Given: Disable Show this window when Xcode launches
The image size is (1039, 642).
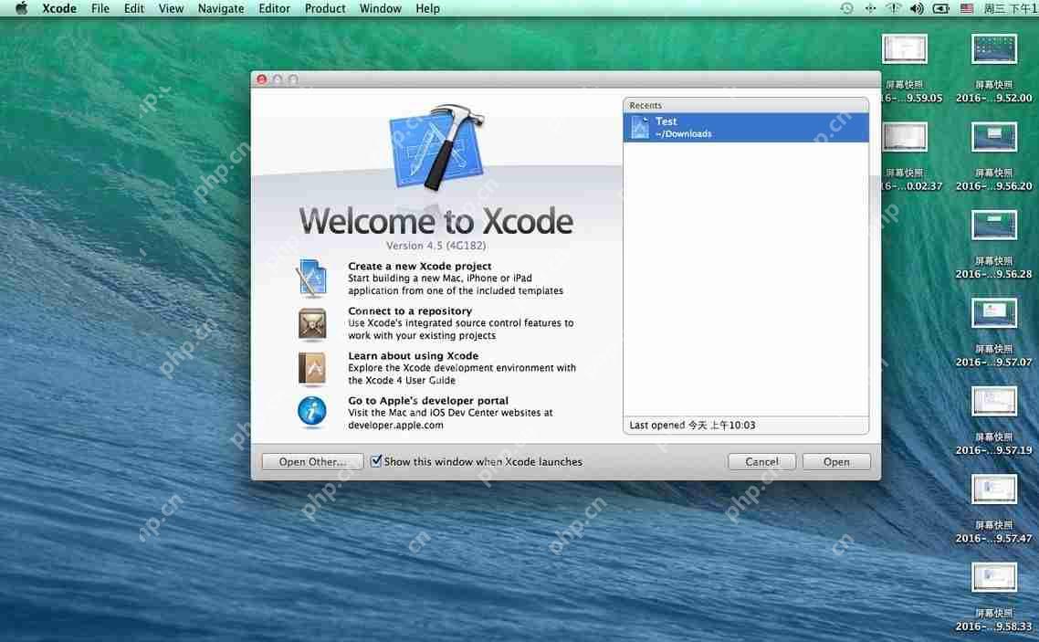Looking at the screenshot, I should point(376,461).
